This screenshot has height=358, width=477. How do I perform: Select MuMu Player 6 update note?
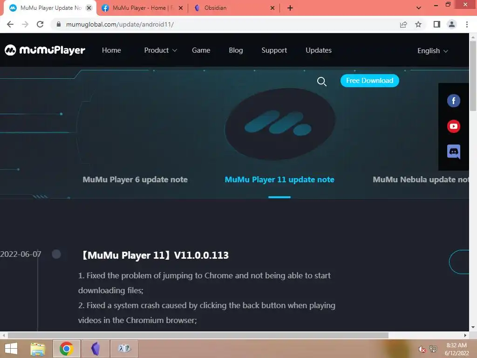(135, 179)
